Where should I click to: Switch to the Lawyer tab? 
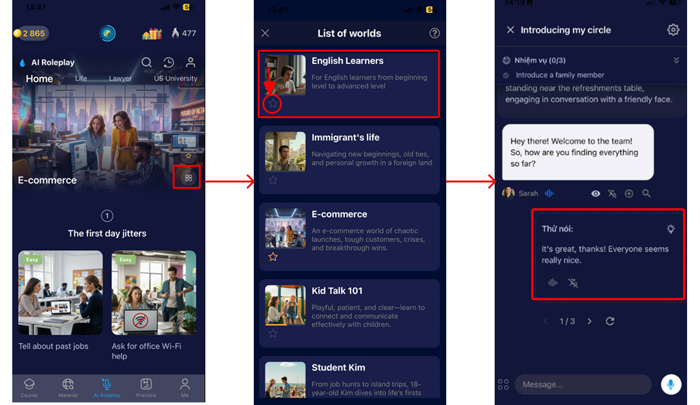(120, 79)
